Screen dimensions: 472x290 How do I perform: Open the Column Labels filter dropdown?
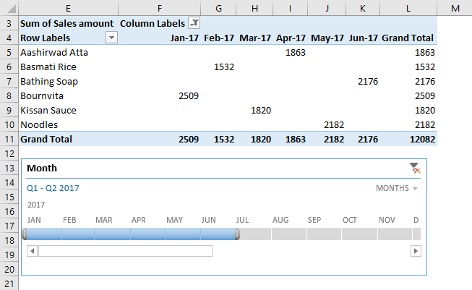(x=194, y=23)
